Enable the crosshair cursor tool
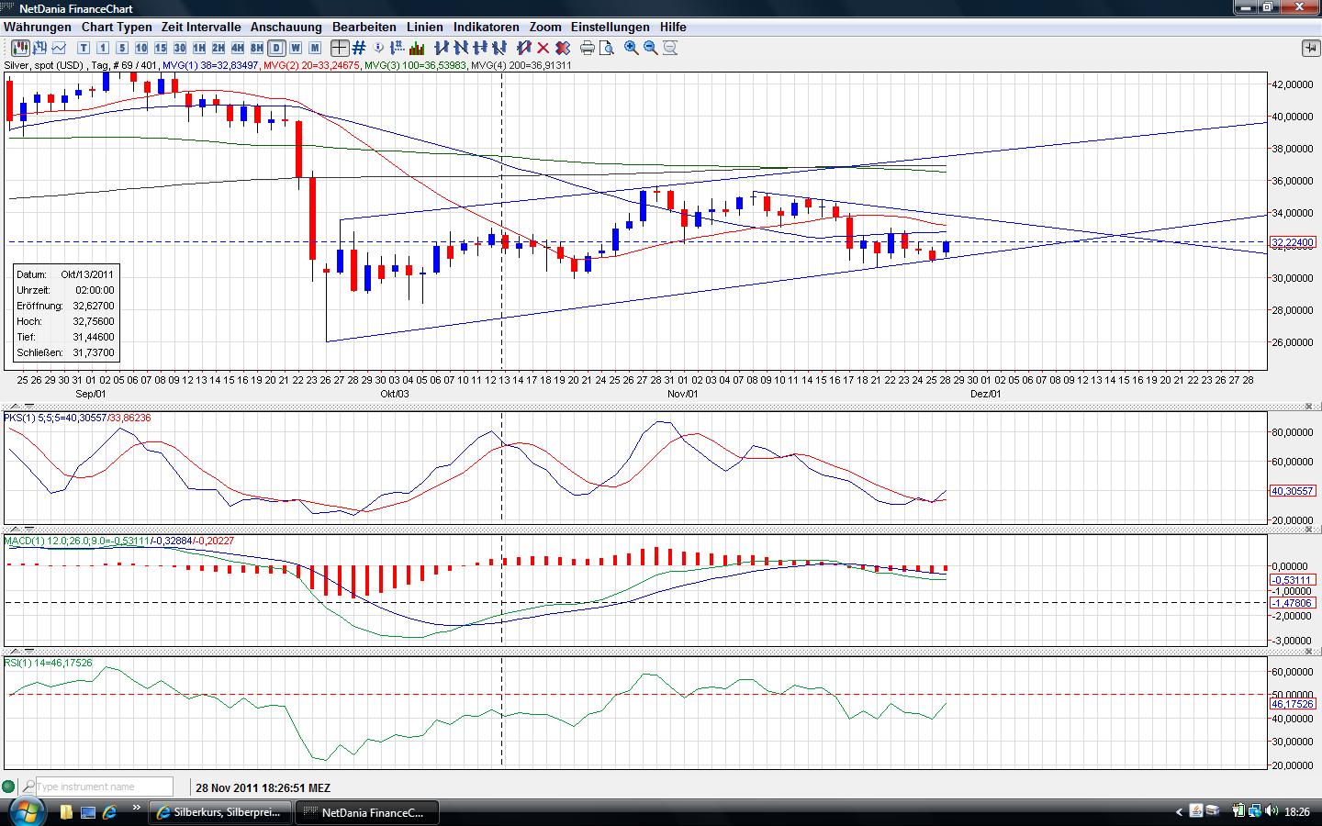This screenshot has height=826, width=1322. pos(339,48)
